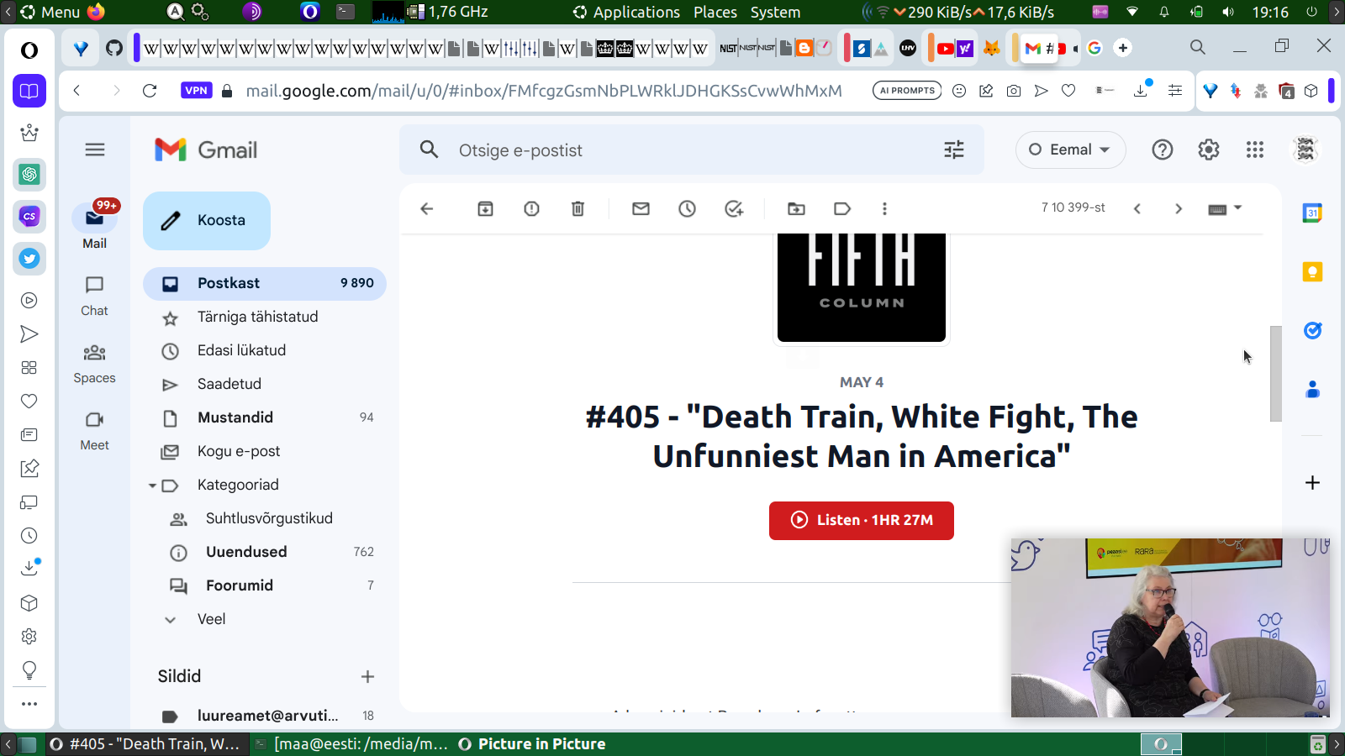Screen dimensions: 1345x756
Task: Open History clock in the Opera sidebar
Action: [x=29, y=535]
